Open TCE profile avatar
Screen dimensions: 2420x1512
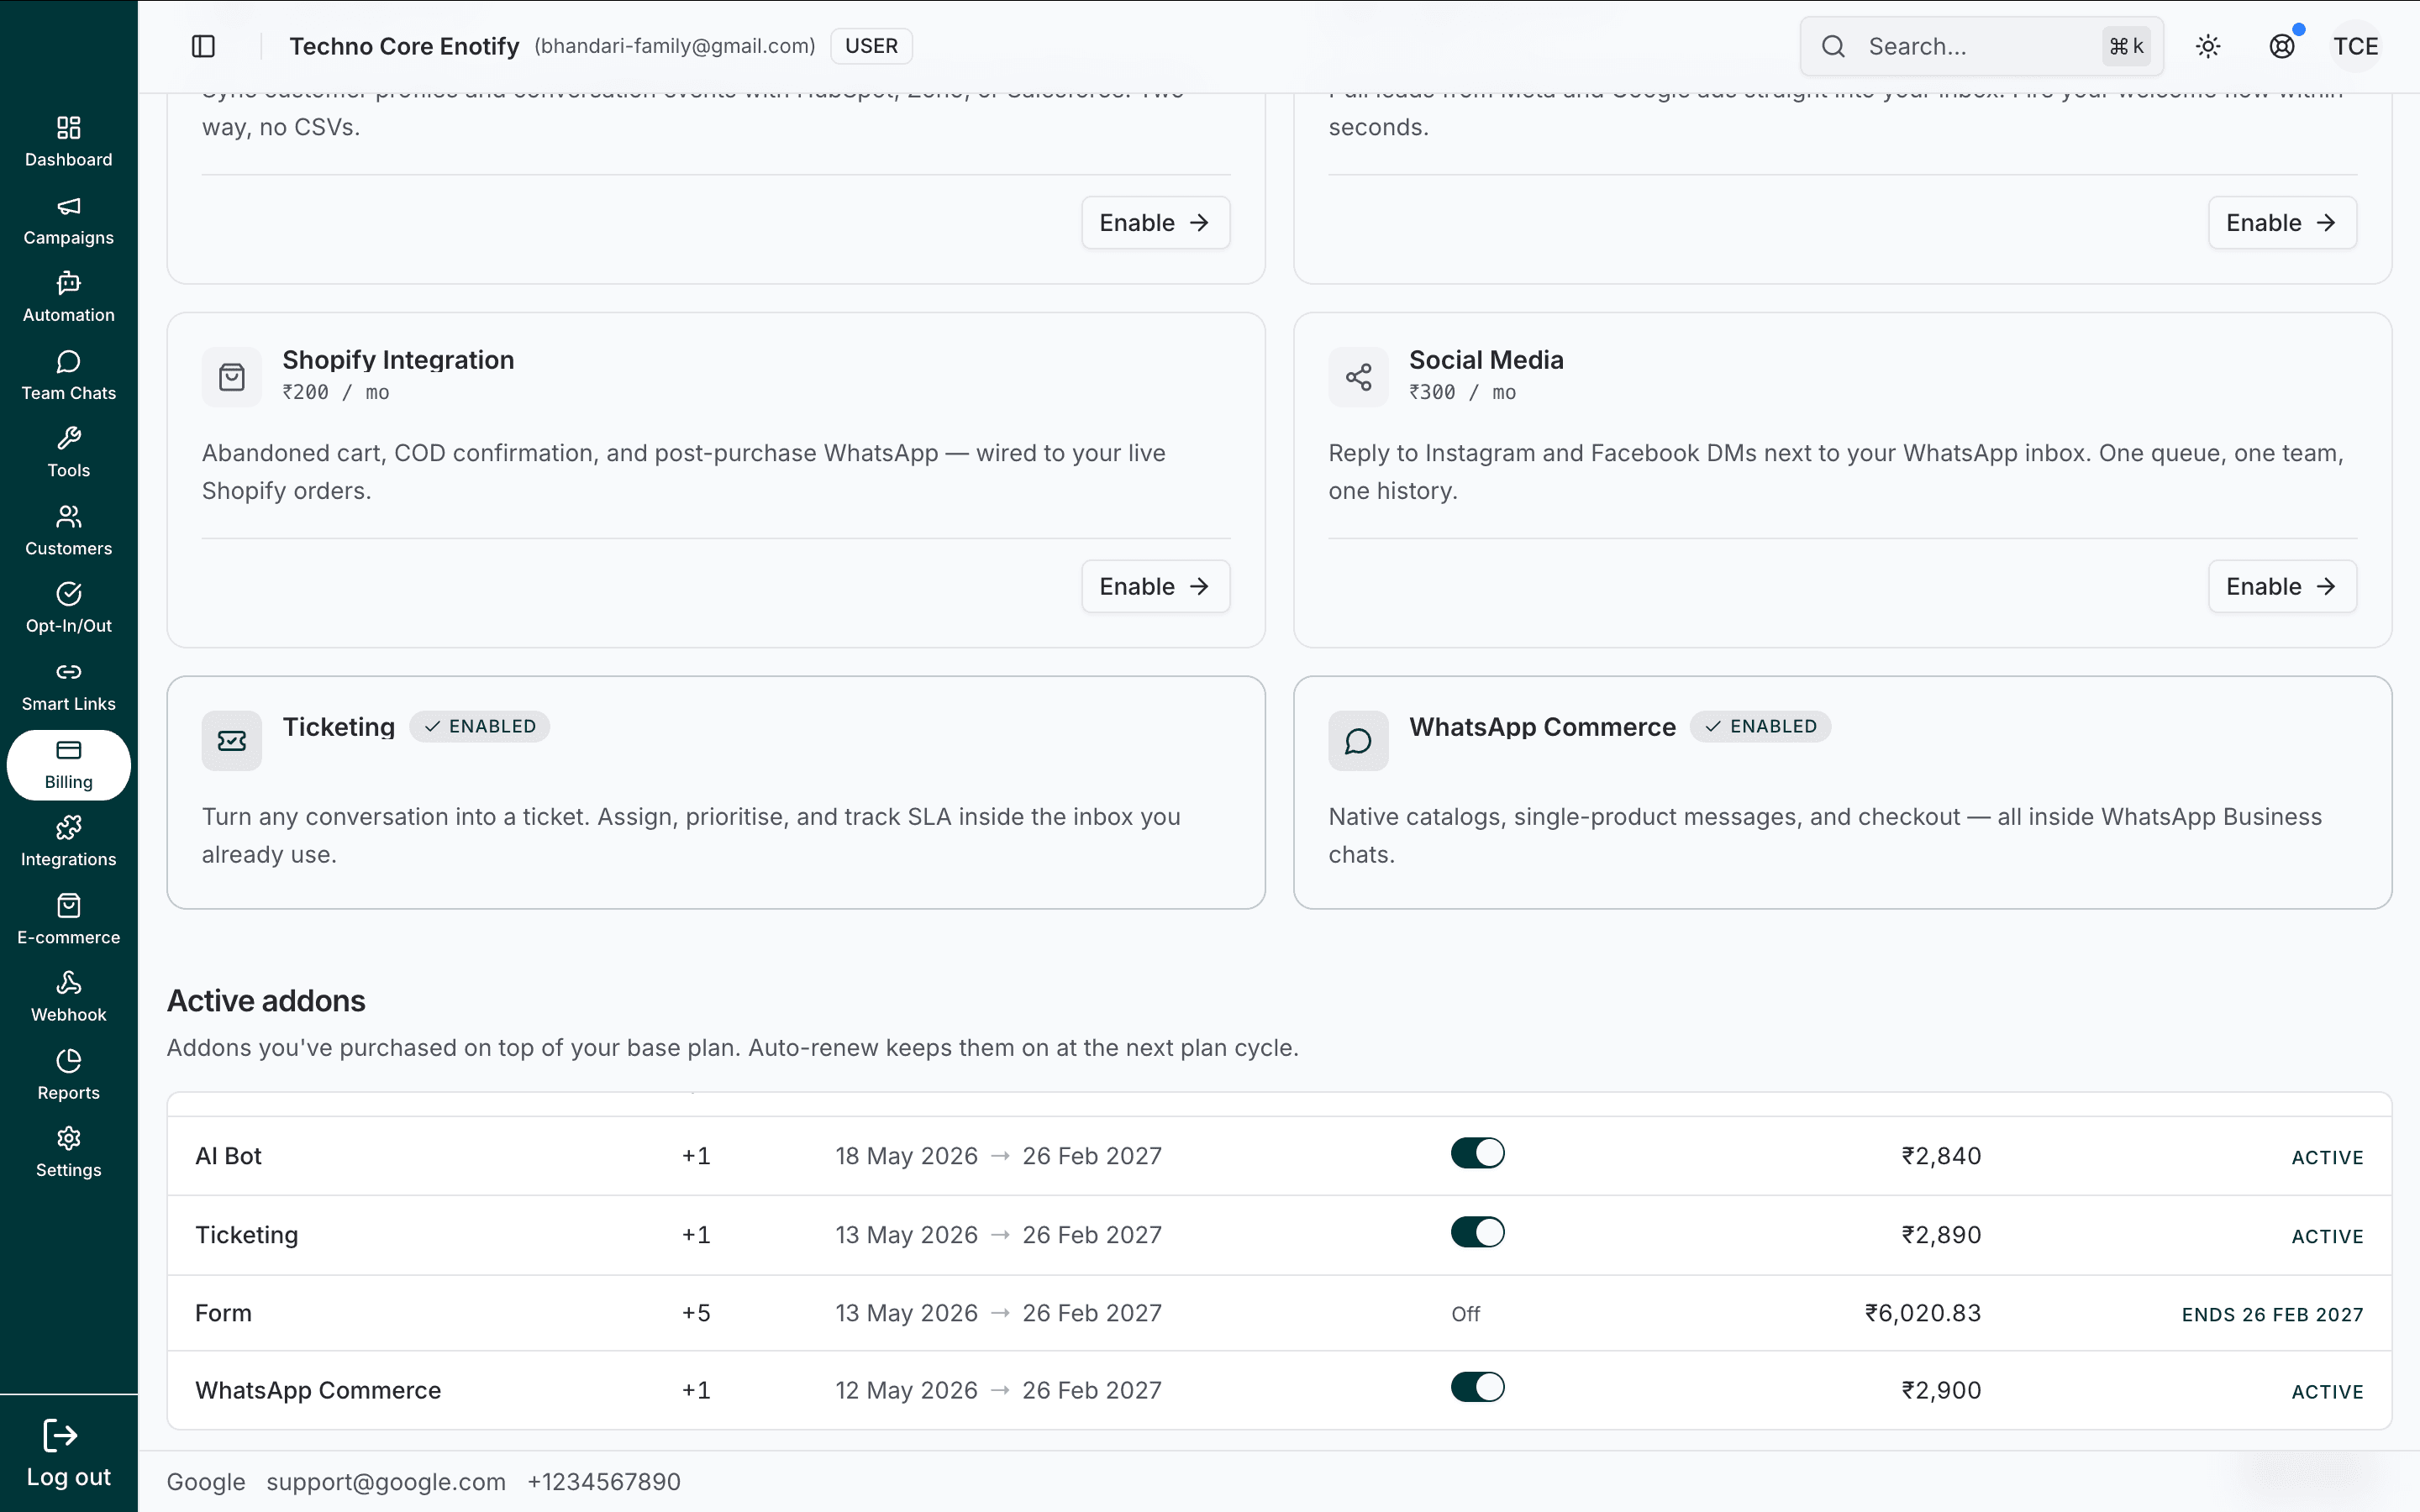coord(2356,46)
